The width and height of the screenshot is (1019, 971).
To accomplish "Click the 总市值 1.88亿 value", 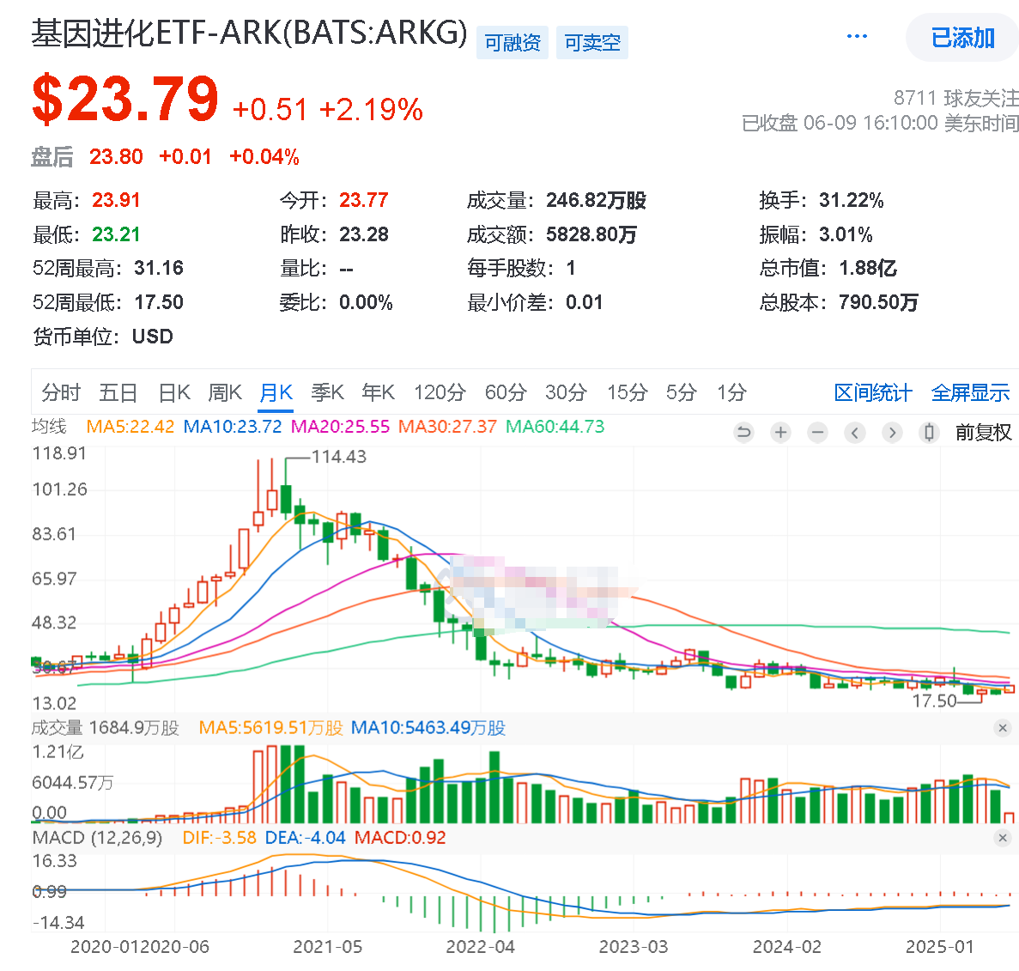I will tap(868, 269).
